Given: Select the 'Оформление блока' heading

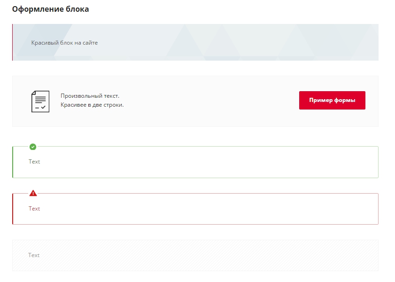Looking at the screenshot, I should (x=50, y=9).
